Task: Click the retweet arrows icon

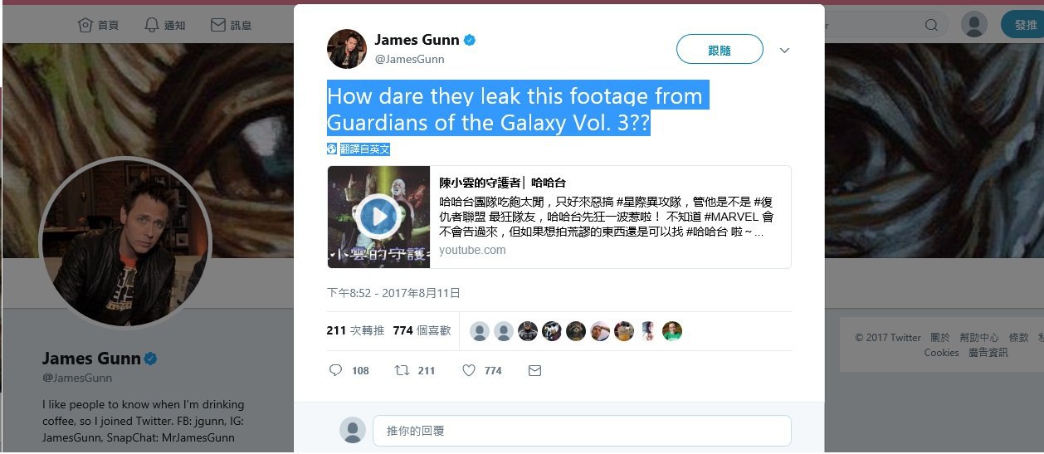Action: (x=402, y=370)
